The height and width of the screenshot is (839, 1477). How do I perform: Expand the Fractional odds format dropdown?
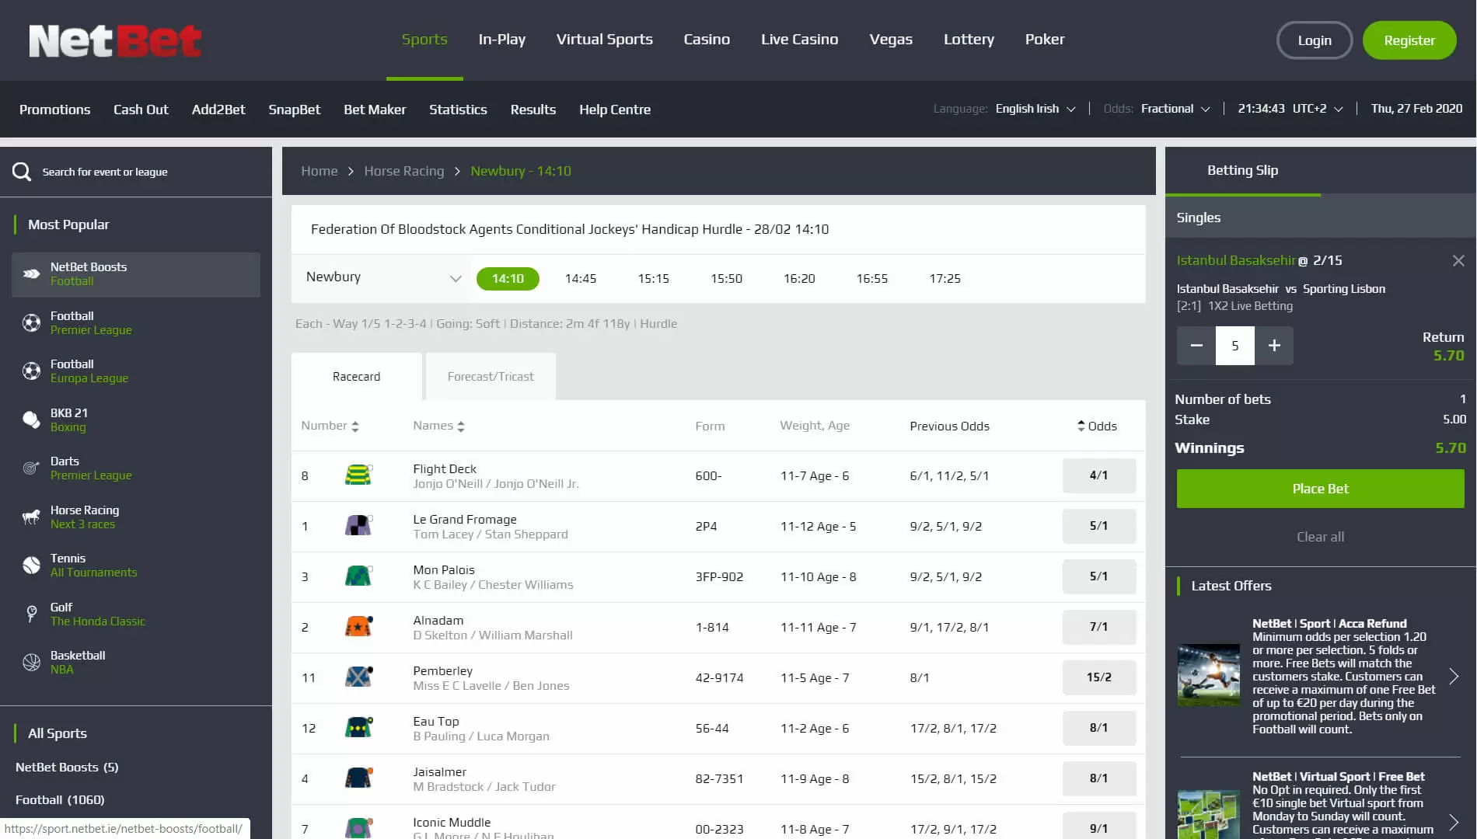[1175, 109]
